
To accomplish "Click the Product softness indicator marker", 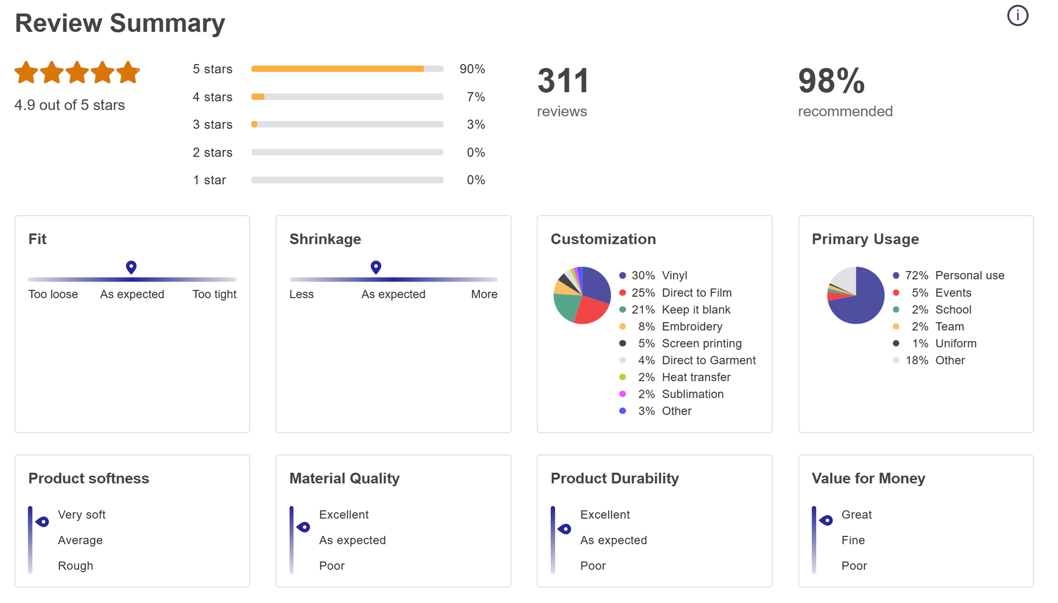I will coord(42,522).
